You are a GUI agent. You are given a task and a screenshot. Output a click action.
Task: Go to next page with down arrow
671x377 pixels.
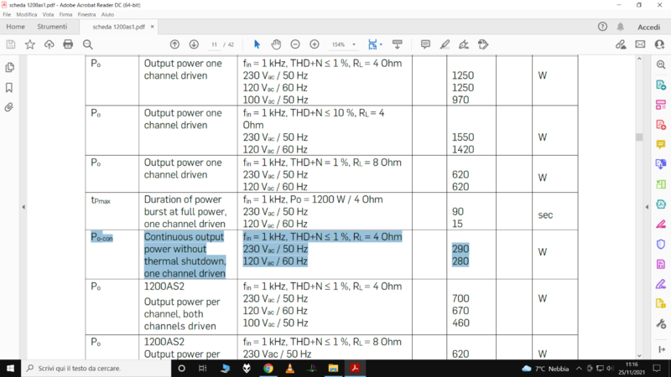point(194,44)
